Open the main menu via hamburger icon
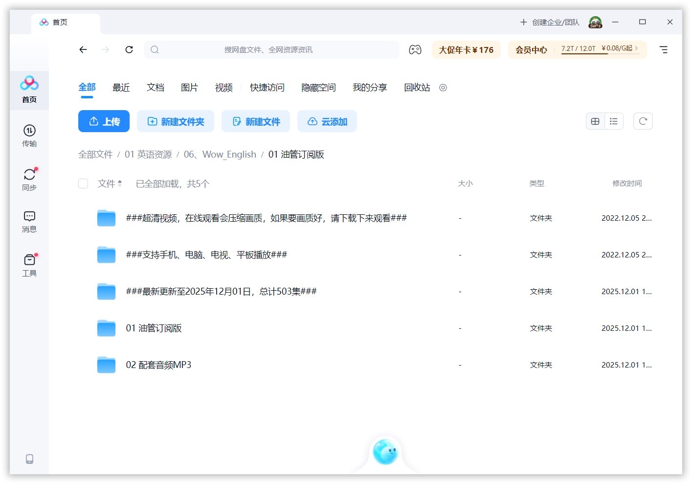Screen dimensions: 692x484 point(664,49)
